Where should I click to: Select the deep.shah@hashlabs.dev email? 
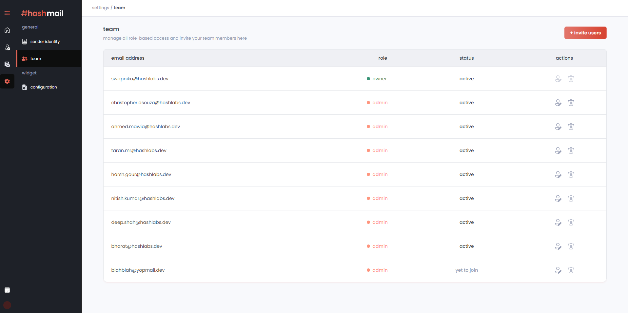tap(141, 222)
